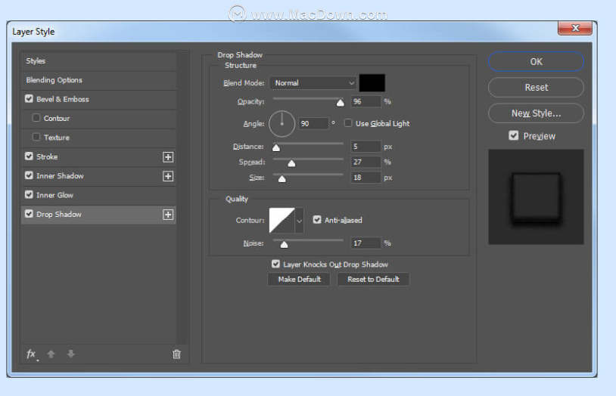Add another Stroke with its plus icon
Image resolution: width=616 pixels, height=396 pixels.
point(168,157)
